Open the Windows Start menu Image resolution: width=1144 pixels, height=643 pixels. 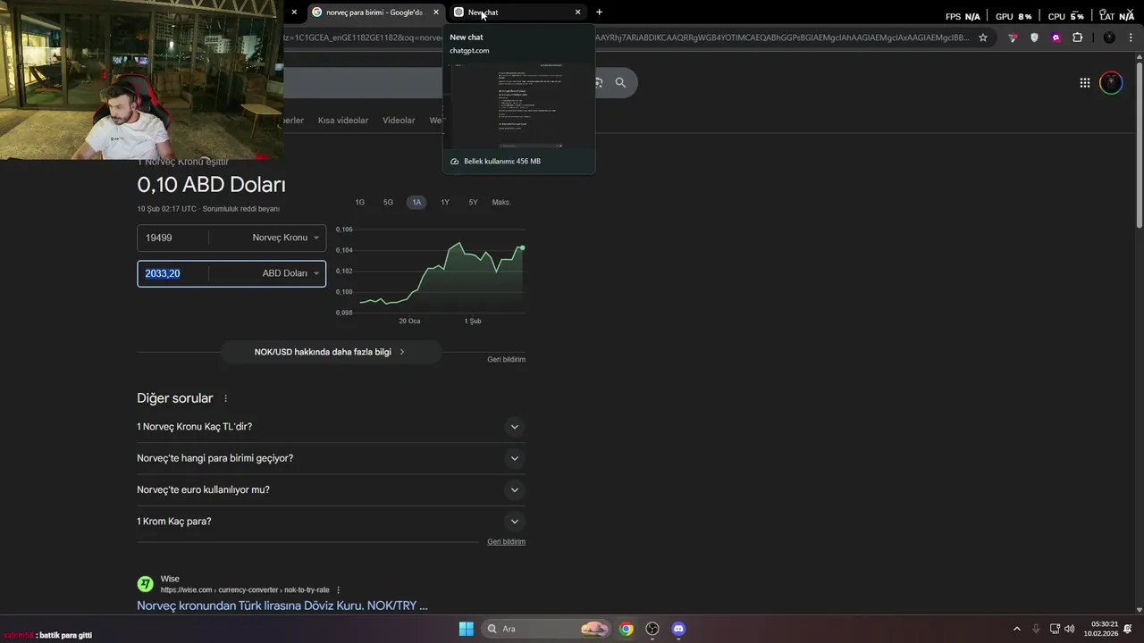click(x=466, y=629)
